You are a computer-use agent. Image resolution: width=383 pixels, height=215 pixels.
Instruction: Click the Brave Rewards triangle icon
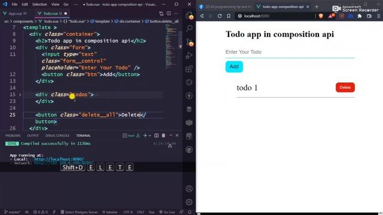pos(331,16)
